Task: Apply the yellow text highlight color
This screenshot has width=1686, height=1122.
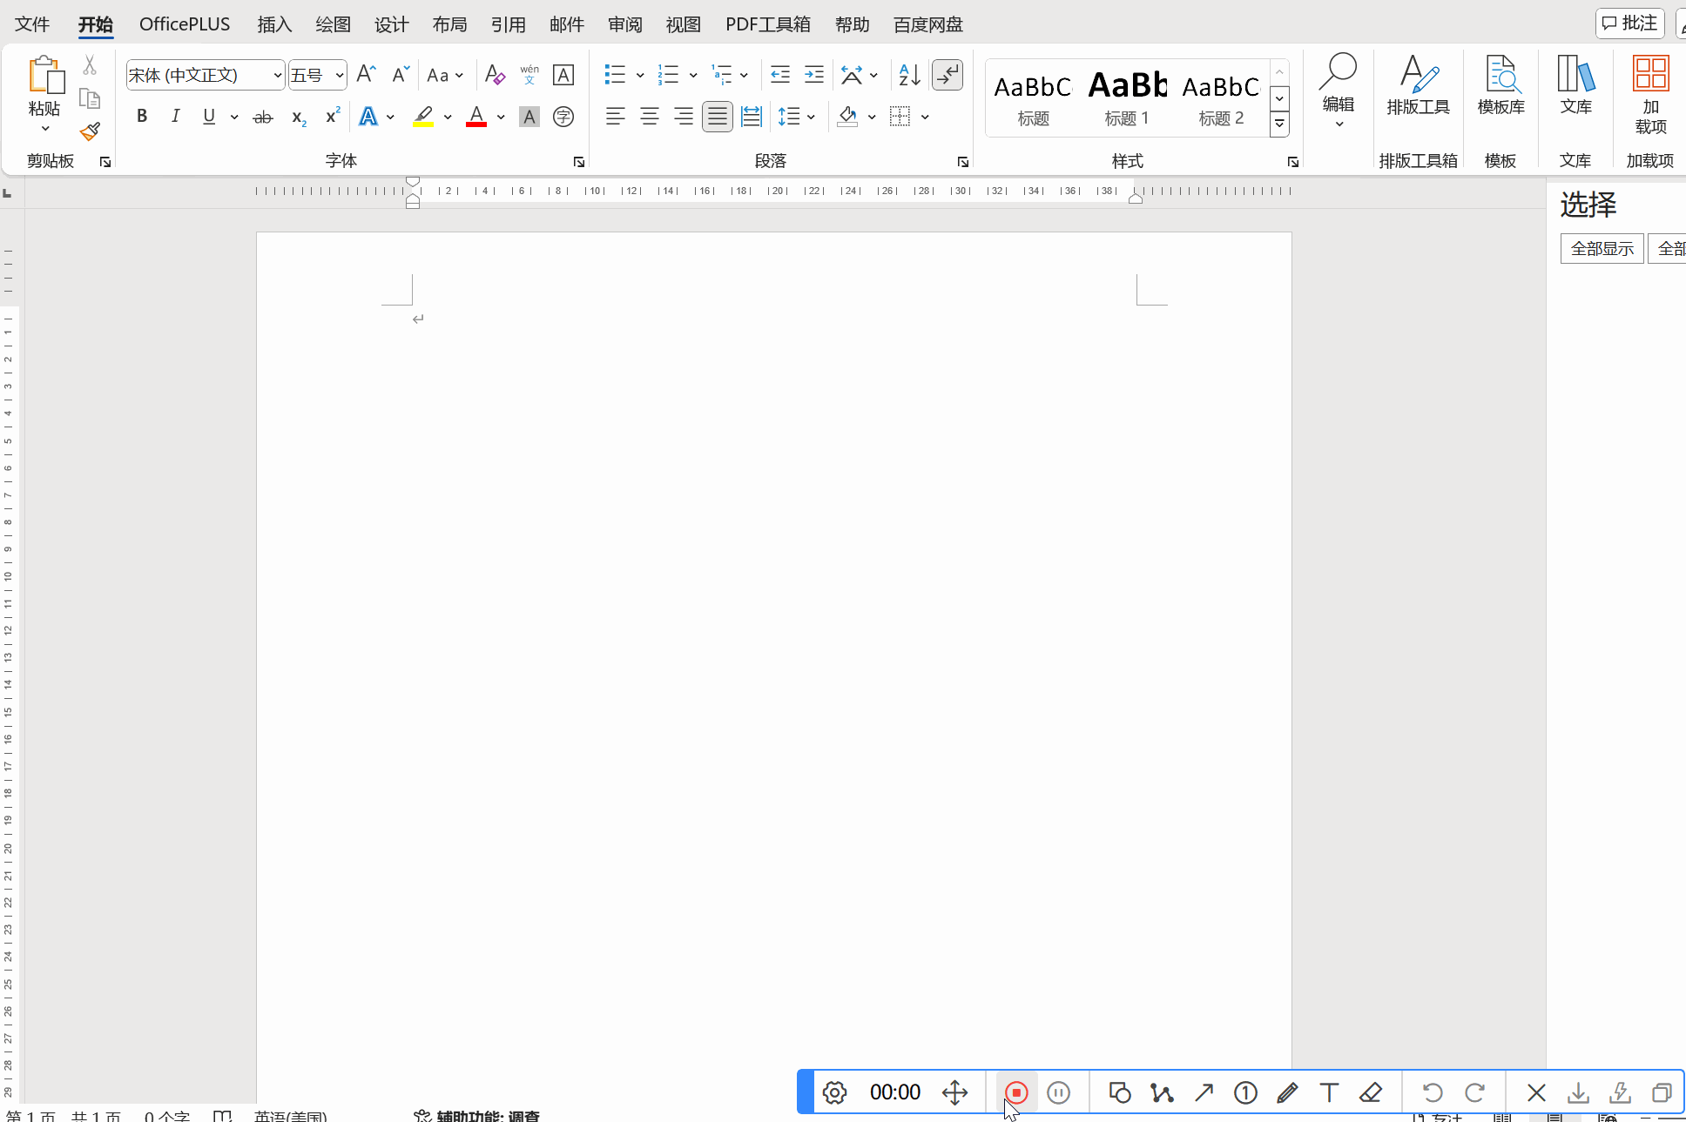Action: 423,117
